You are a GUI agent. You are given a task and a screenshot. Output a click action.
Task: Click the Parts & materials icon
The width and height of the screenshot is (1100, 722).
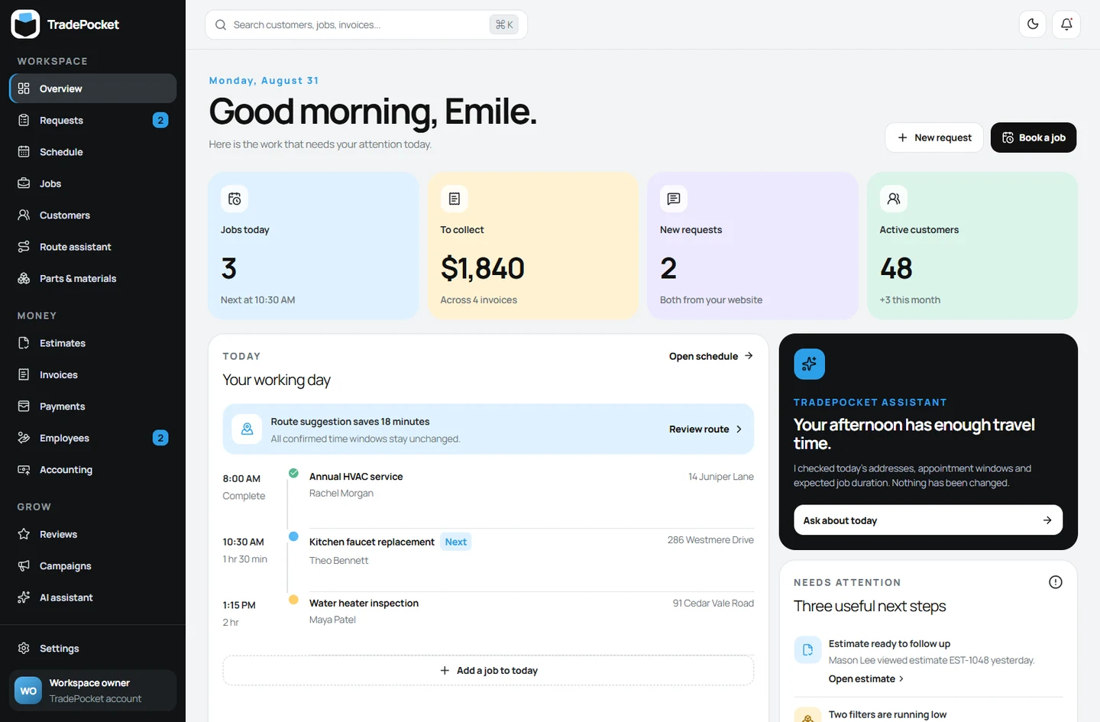(x=24, y=278)
